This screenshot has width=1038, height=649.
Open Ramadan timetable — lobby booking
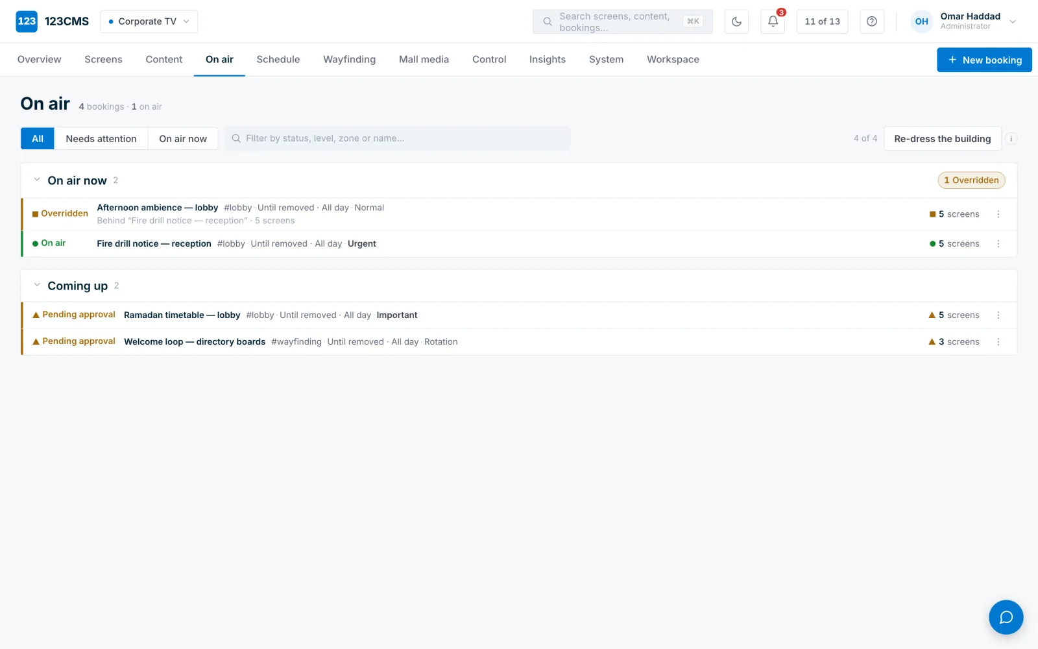pyautogui.click(x=182, y=315)
